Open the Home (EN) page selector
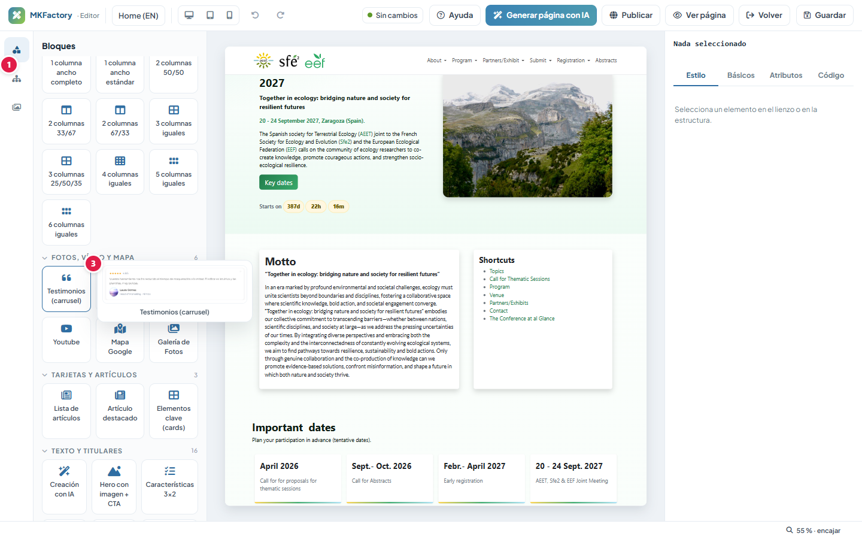 coord(138,16)
